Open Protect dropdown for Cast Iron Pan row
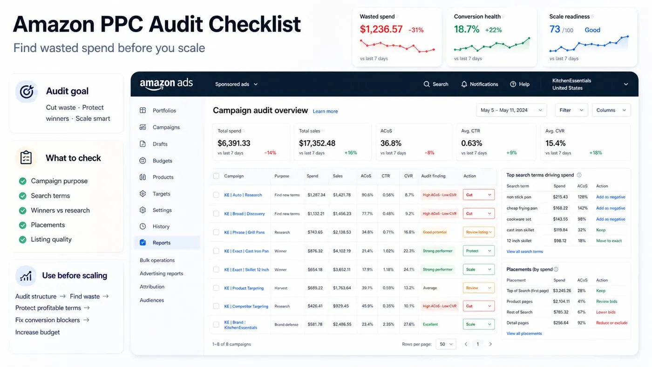Screen dimensions: 652x367 tap(479, 251)
